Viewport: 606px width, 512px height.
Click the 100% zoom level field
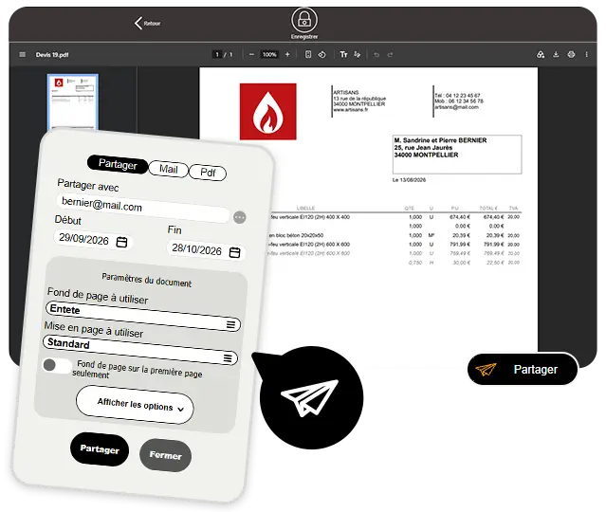tap(269, 54)
